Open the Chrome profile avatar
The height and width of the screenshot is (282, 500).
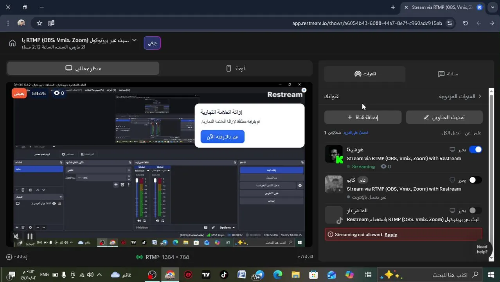(22, 23)
